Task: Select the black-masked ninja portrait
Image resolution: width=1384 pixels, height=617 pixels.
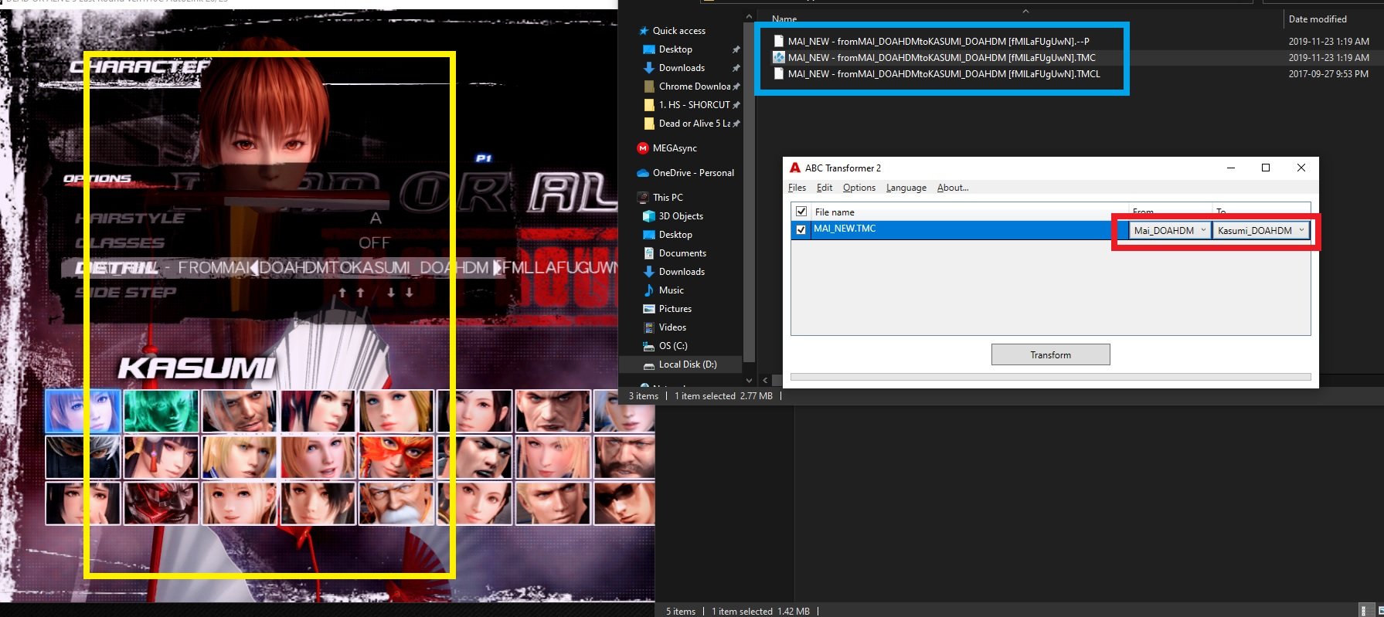Action: (x=83, y=457)
